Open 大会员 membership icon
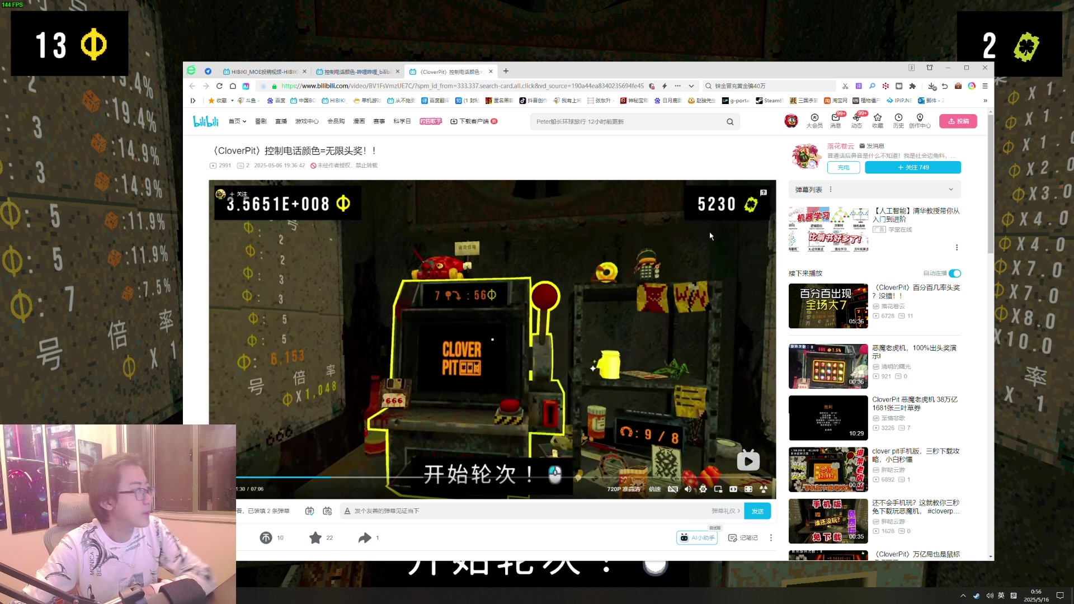The image size is (1074, 604). 814,121
